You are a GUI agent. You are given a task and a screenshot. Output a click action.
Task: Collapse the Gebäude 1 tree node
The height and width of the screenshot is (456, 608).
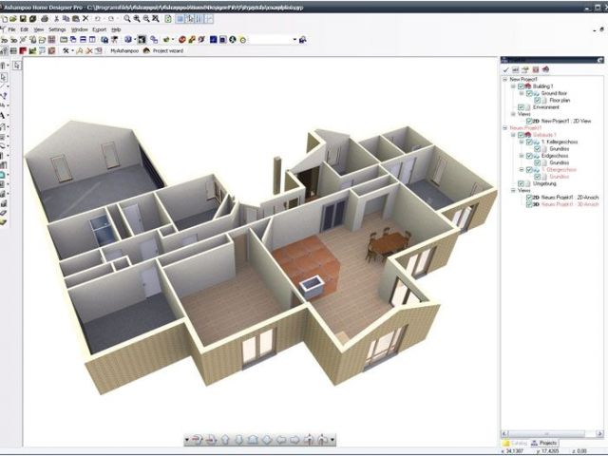click(x=514, y=135)
